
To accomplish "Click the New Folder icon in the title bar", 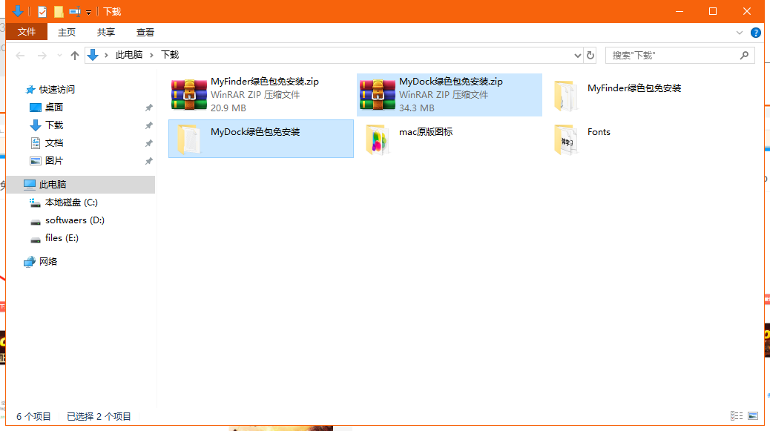I will [x=59, y=11].
